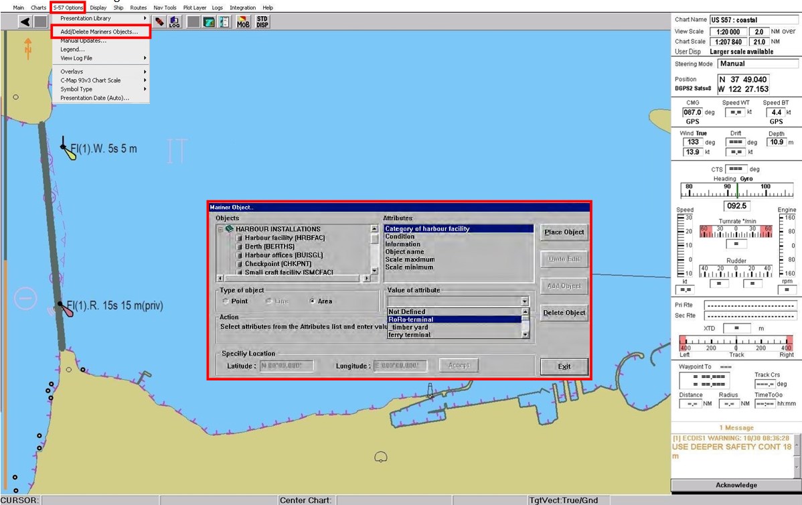This screenshot has height=505, width=802.
Task: Choose Legend menu entry
Action: pos(101,50)
